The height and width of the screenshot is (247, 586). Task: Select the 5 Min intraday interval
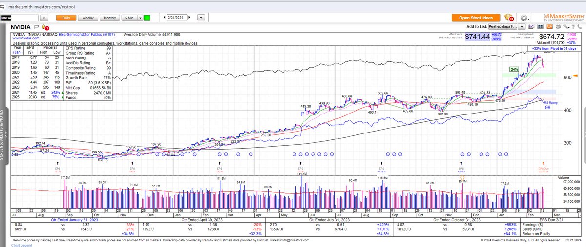pos(129,18)
